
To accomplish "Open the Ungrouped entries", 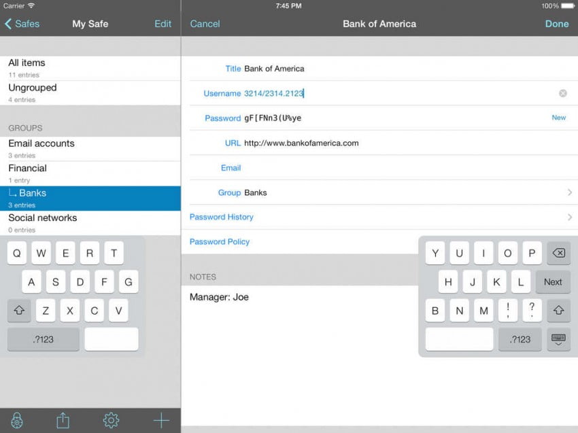I will (x=90, y=93).
